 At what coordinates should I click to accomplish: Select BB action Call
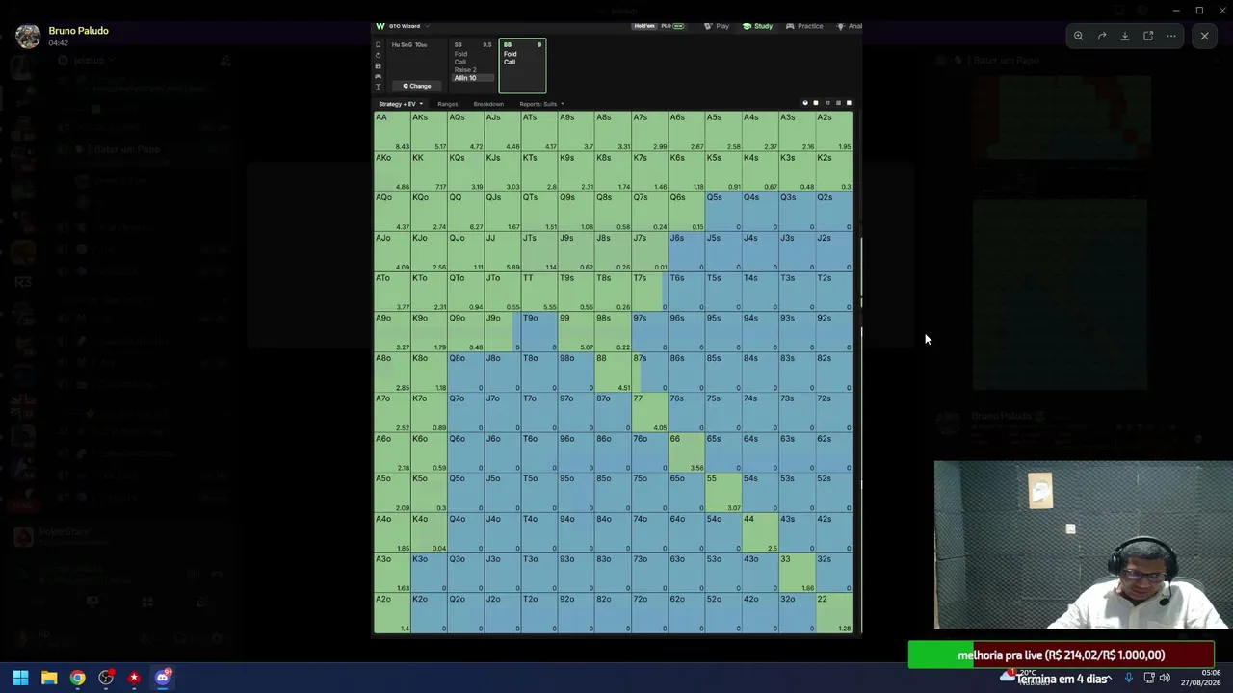(x=510, y=62)
